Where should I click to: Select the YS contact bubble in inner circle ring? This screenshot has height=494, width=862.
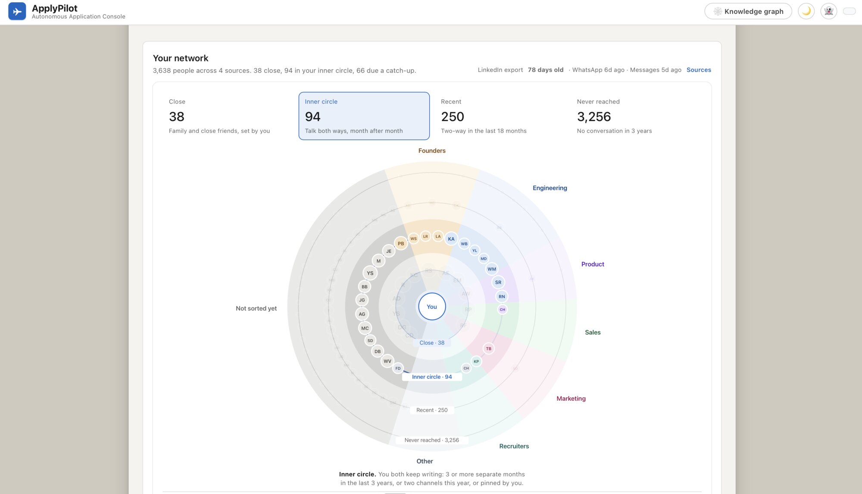point(370,274)
